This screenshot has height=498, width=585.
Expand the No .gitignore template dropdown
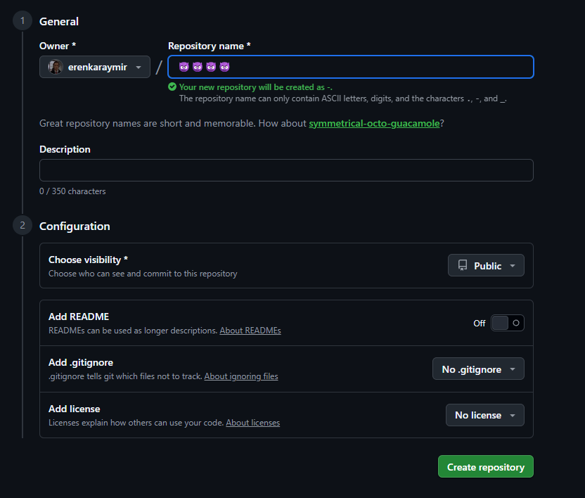[x=478, y=369]
